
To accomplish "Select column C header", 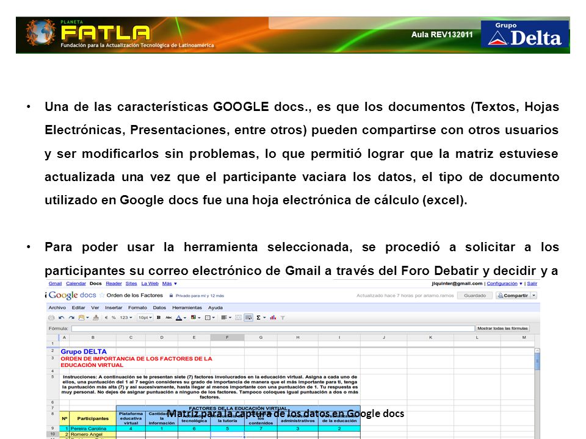I will click(131, 337).
